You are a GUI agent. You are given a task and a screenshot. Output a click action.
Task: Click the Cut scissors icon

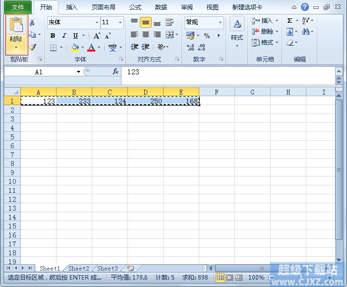coord(32,23)
